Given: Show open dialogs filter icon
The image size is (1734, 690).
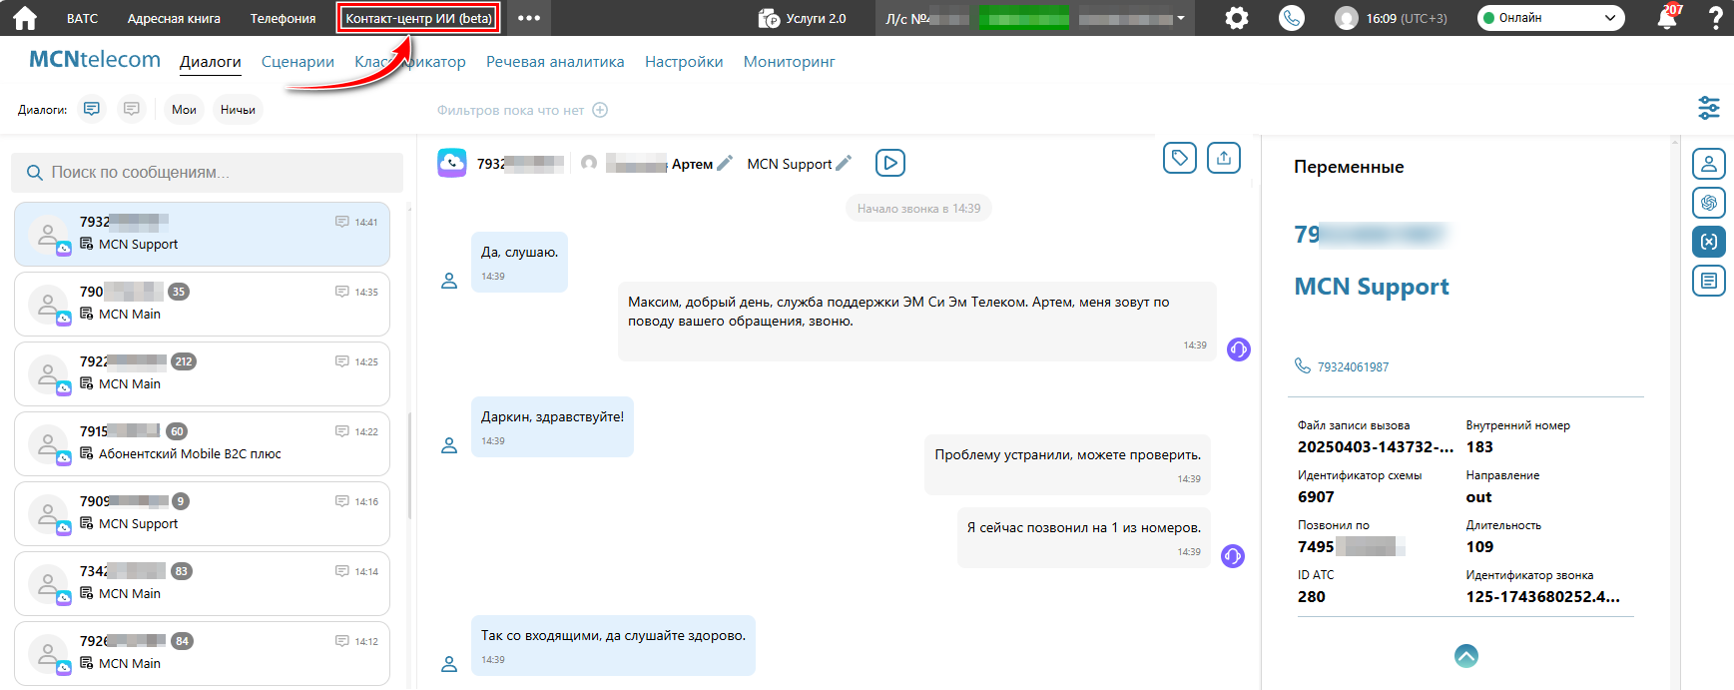Looking at the screenshot, I should coord(92,109).
